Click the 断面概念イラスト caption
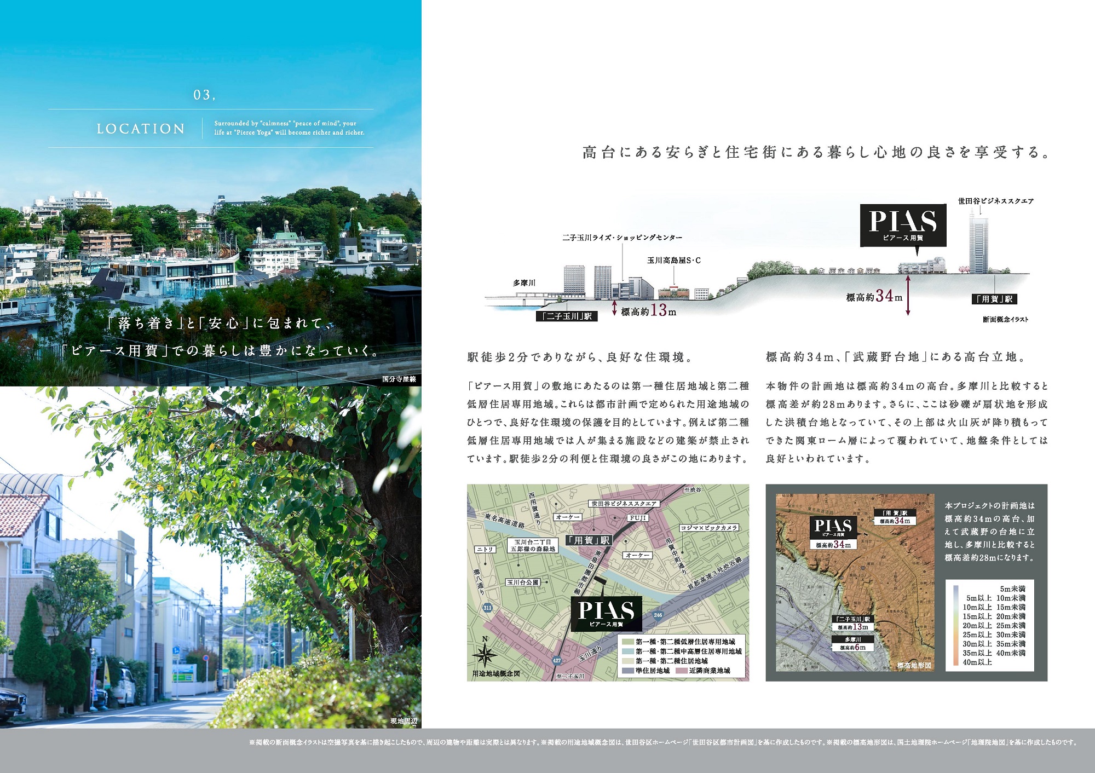This screenshot has height=773, width=1095. [x=1006, y=319]
